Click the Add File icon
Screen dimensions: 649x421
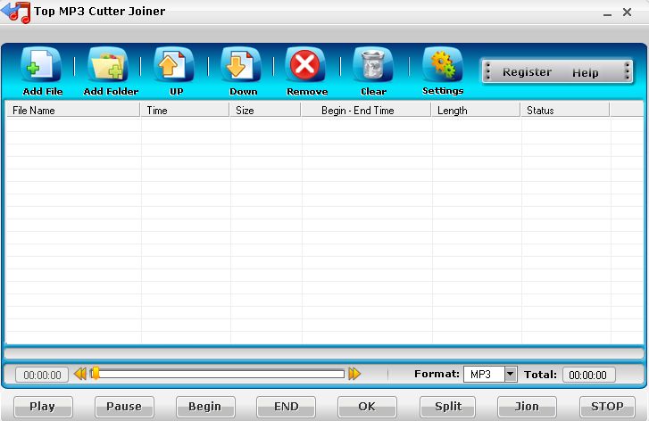point(41,65)
